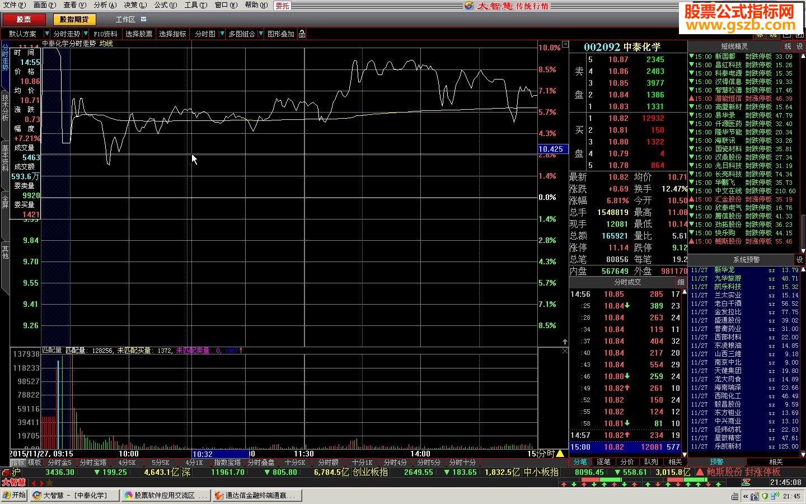The width and height of the screenshot is (806, 504).
Task: Expand the 默认方案 dropdown arrow
Action: point(46,34)
